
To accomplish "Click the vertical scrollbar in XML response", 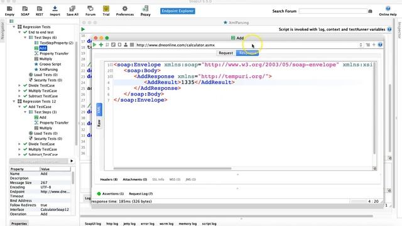I will point(374,108).
